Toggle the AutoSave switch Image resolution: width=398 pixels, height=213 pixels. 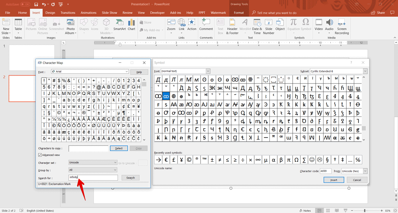point(25,4)
